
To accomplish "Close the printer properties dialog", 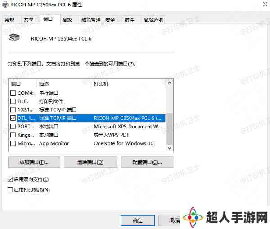I will tap(265, 5).
